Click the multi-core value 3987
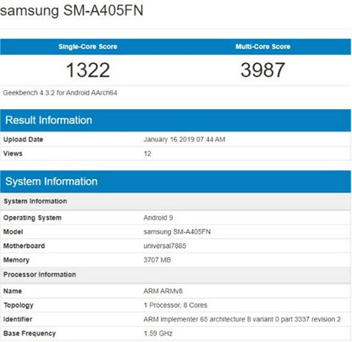352x342 pixels. 263,70
